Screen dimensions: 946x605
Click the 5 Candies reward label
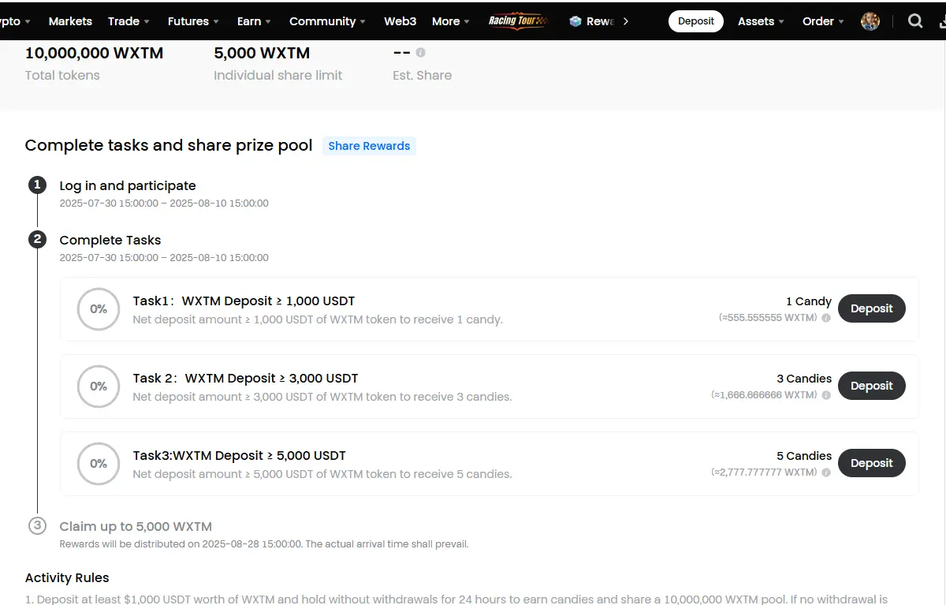click(804, 456)
